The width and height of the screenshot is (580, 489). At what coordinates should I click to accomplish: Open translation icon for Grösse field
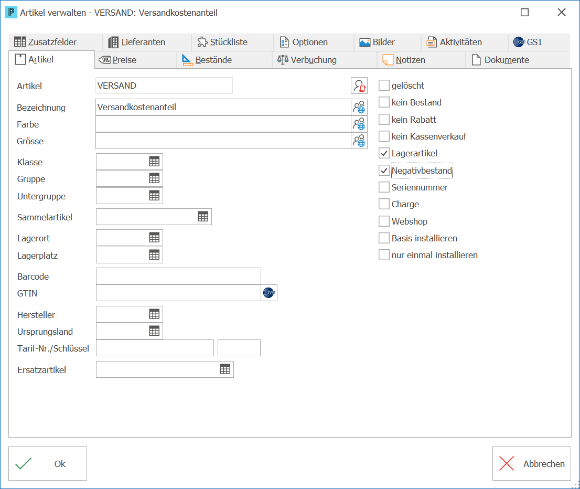point(359,141)
